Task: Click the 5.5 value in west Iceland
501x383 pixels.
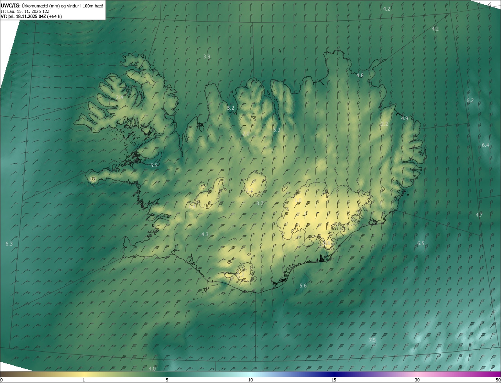Action: coord(154,165)
